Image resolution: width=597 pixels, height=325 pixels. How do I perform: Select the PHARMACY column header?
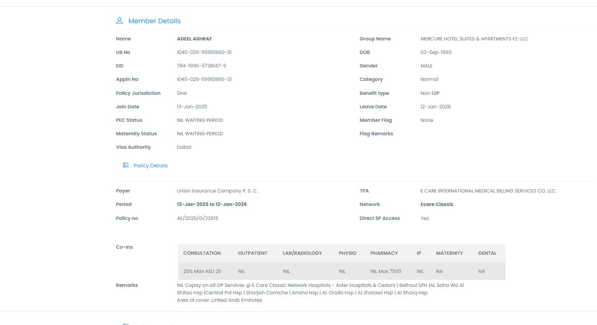coord(384,253)
